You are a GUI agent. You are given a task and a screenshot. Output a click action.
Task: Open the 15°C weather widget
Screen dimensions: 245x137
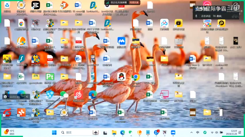[x=9, y=132]
